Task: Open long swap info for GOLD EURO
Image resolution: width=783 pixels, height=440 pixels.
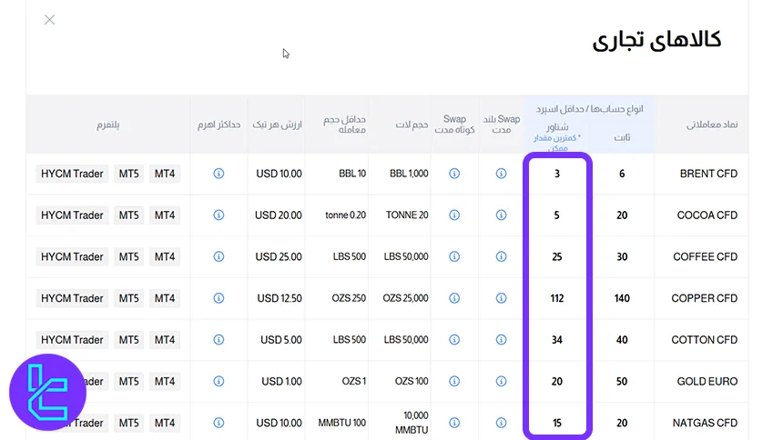Action: 501,381
